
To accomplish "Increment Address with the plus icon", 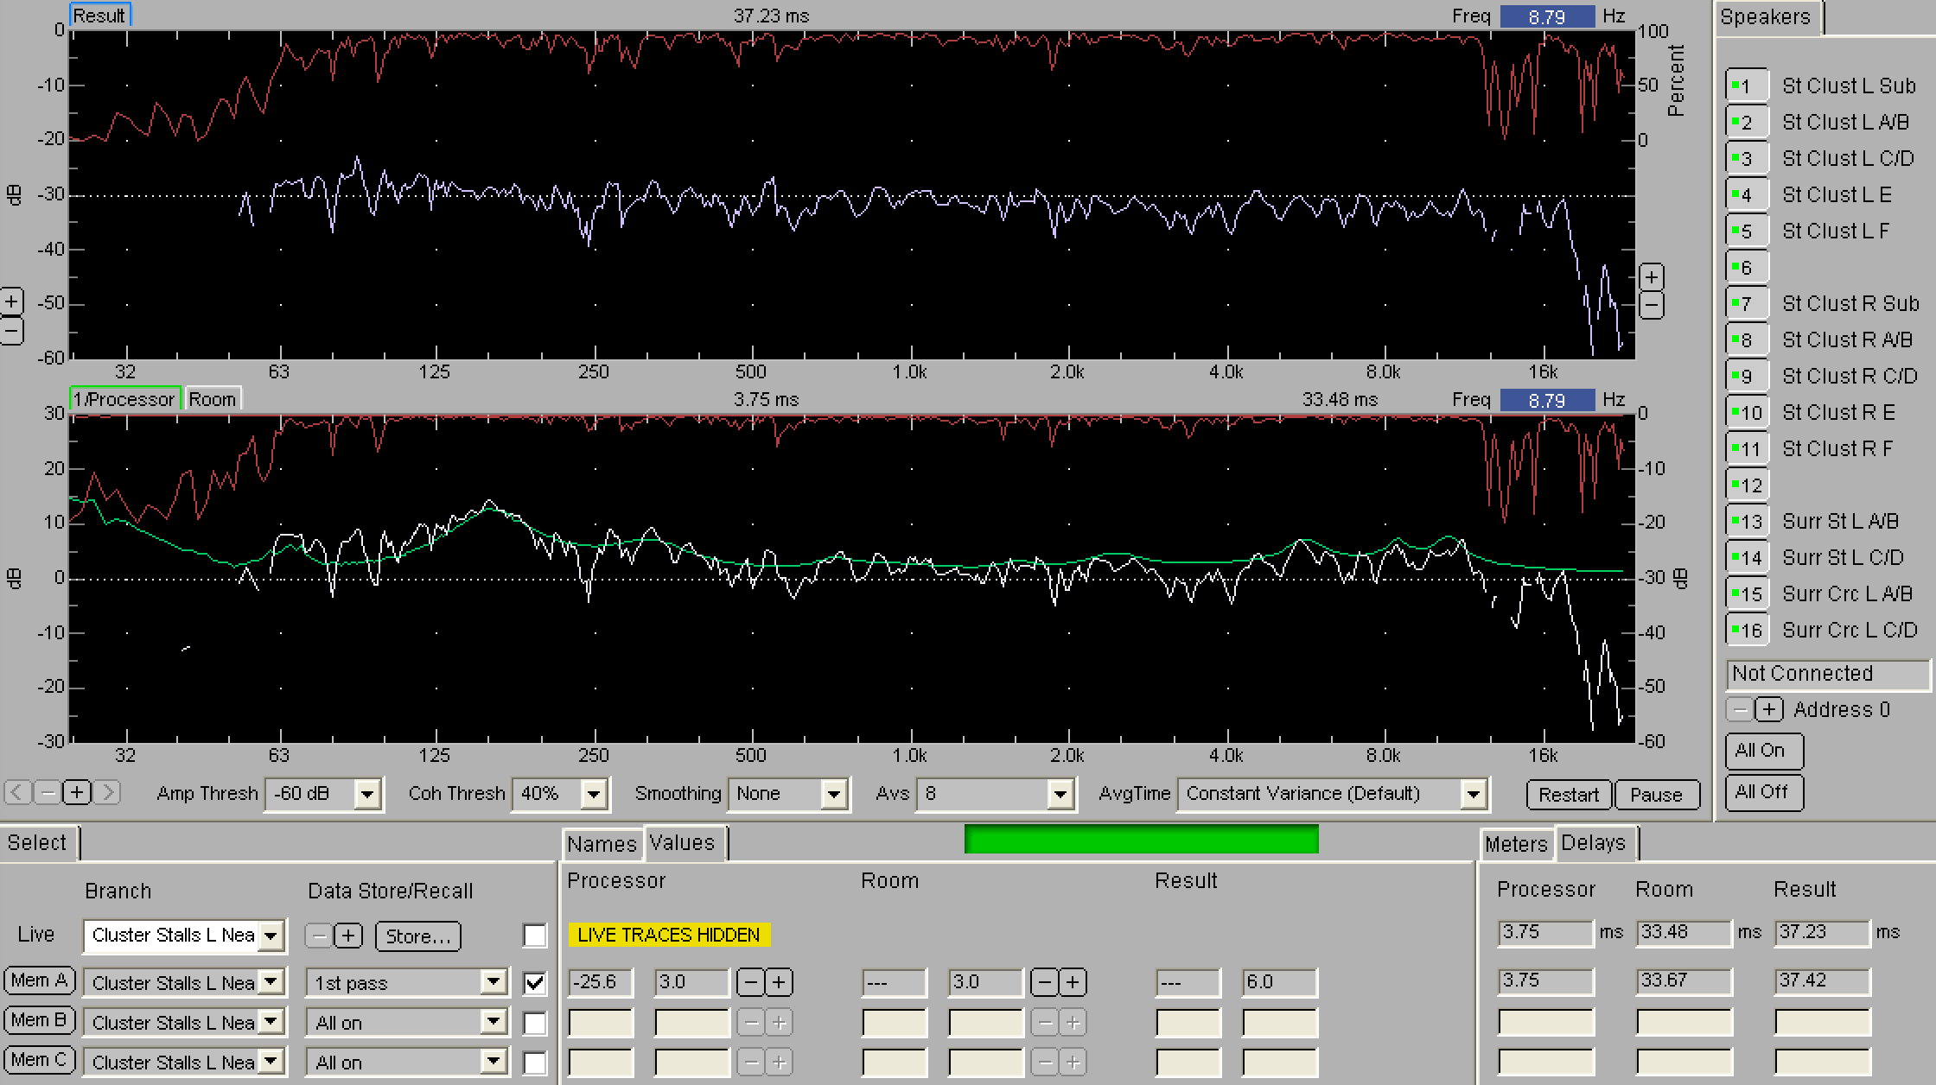I will [x=1769, y=709].
